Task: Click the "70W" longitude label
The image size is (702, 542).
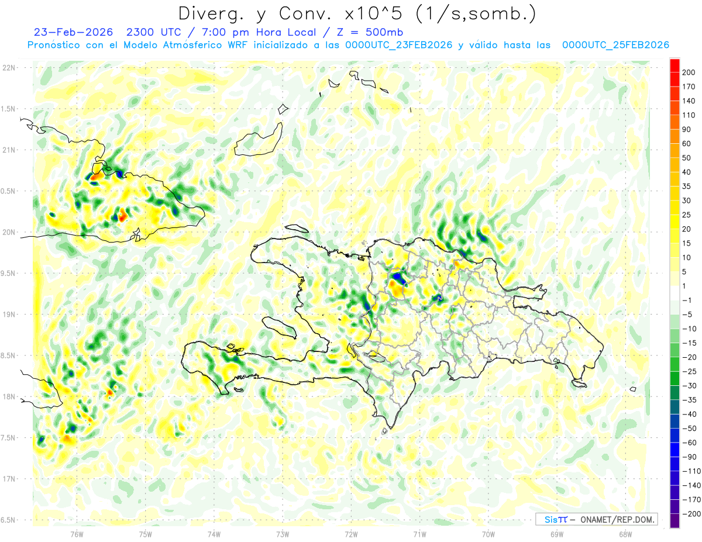Action: (488, 534)
